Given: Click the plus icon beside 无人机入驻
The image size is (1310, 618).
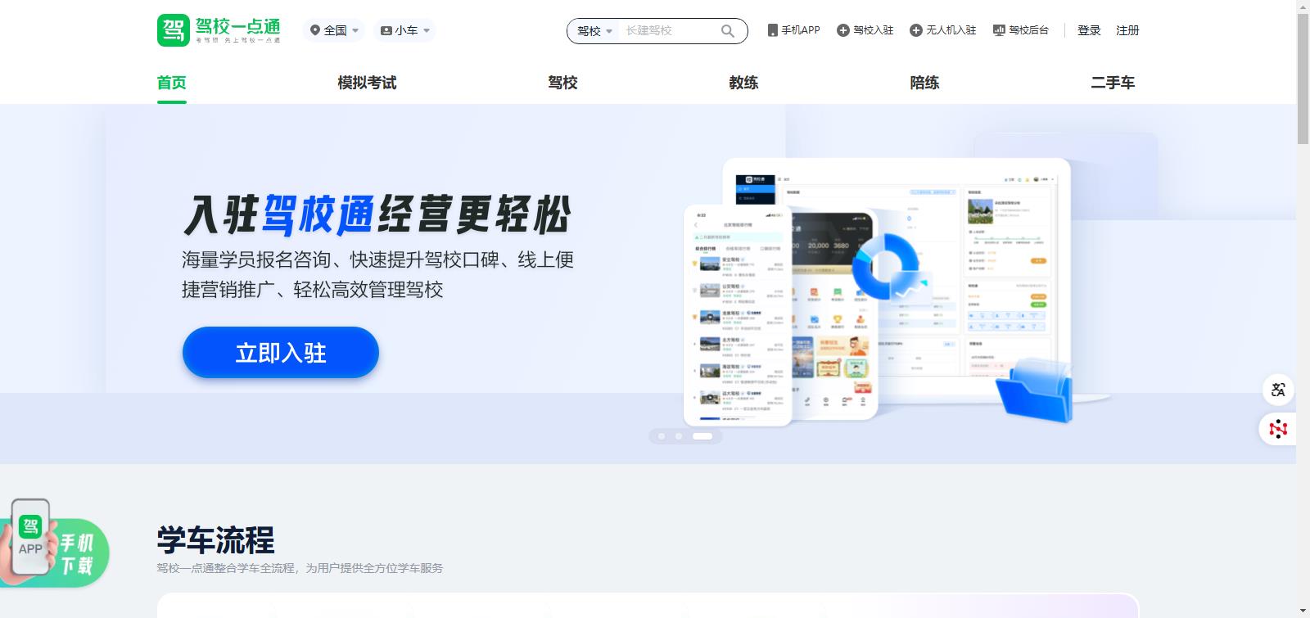Looking at the screenshot, I should (915, 30).
